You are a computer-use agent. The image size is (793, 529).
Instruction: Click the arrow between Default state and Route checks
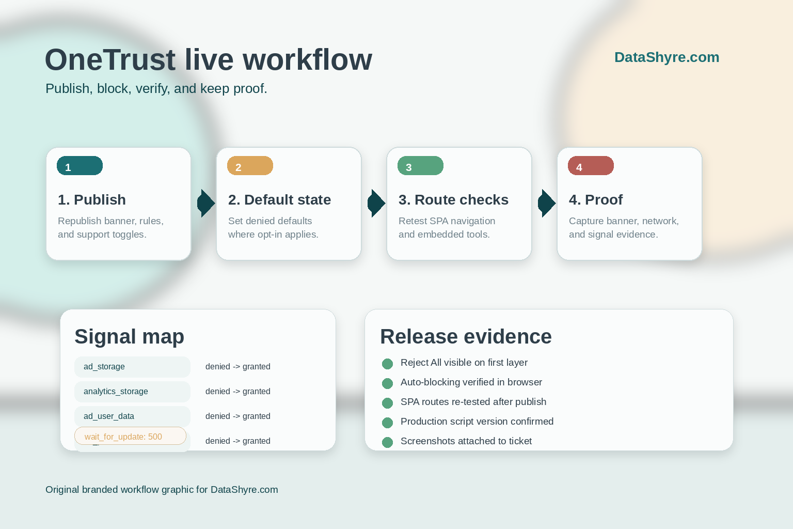tap(376, 203)
